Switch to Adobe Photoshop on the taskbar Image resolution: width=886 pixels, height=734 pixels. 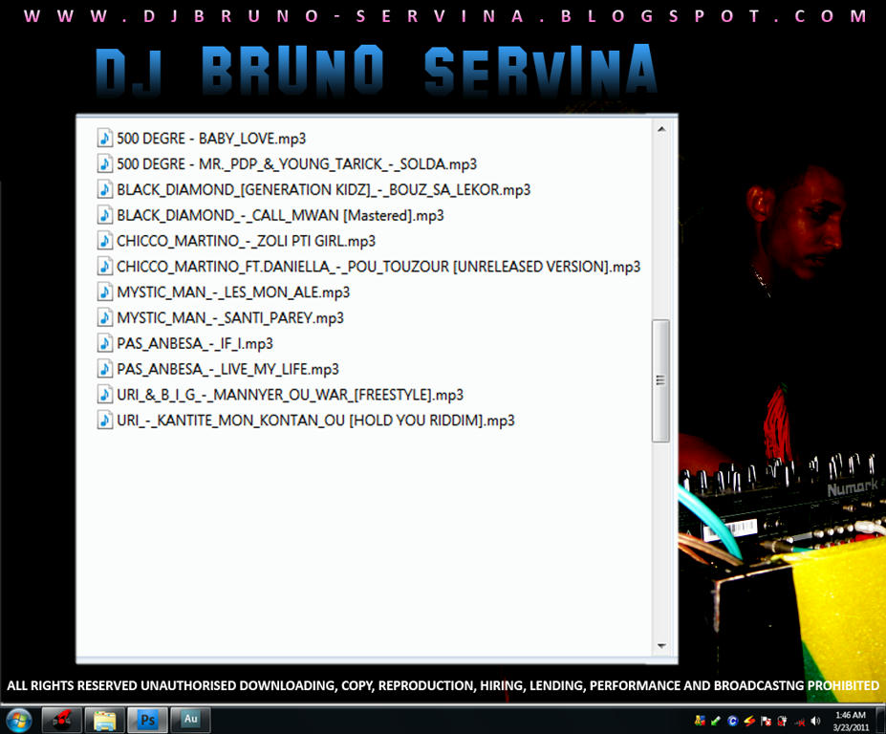pos(147,721)
